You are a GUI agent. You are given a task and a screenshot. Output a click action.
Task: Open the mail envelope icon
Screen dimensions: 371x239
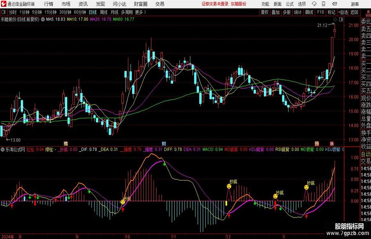[334, 4]
